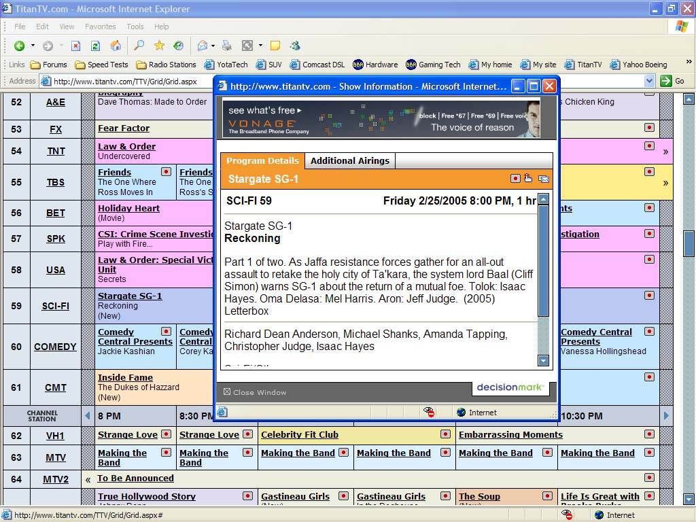Click the COMEDY channel link
Viewport: 696px width, 522px height.
(x=56, y=347)
